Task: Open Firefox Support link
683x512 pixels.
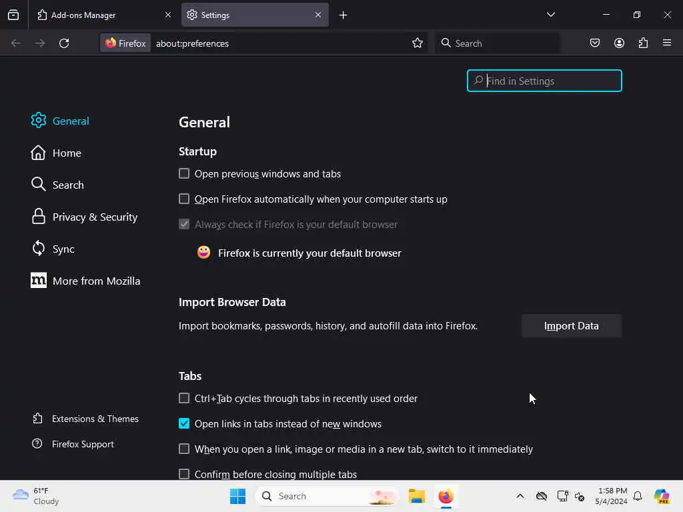Action: (x=73, y=444)
